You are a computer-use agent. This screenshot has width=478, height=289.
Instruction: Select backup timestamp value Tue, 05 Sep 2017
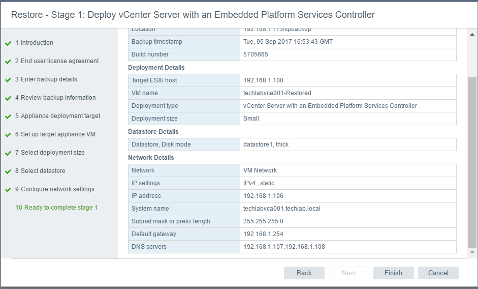(288, 42)
